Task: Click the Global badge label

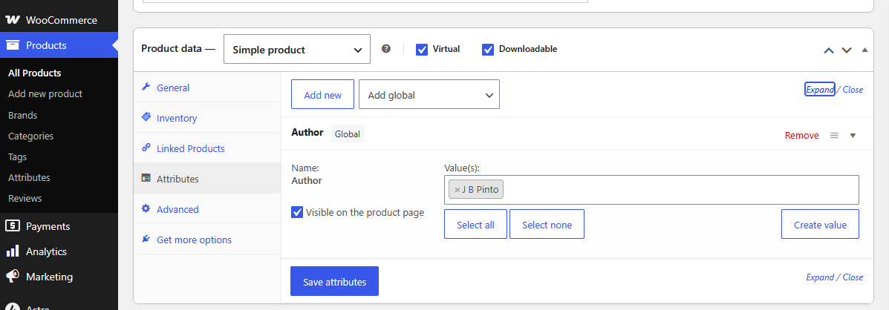Action: click(347, 134)
